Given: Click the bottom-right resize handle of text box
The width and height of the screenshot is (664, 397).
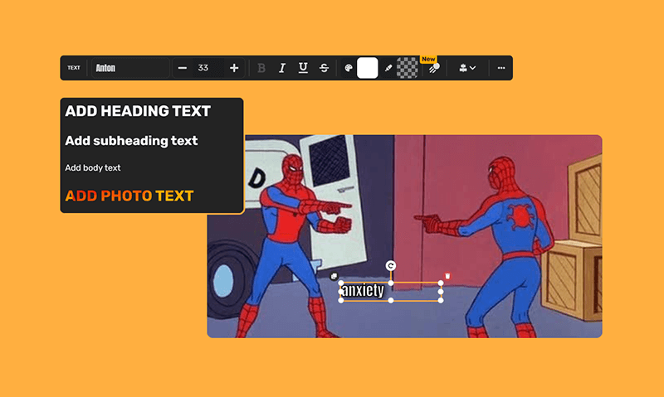Looking at the screenshot, I should click(x=441, y=300).
